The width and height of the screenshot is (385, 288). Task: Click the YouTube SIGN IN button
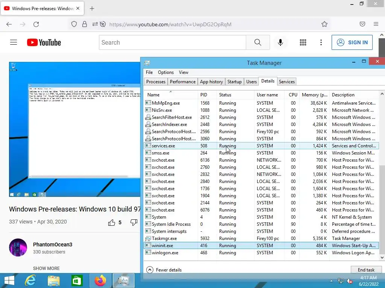pyautogui.click(x=352, y=42)
